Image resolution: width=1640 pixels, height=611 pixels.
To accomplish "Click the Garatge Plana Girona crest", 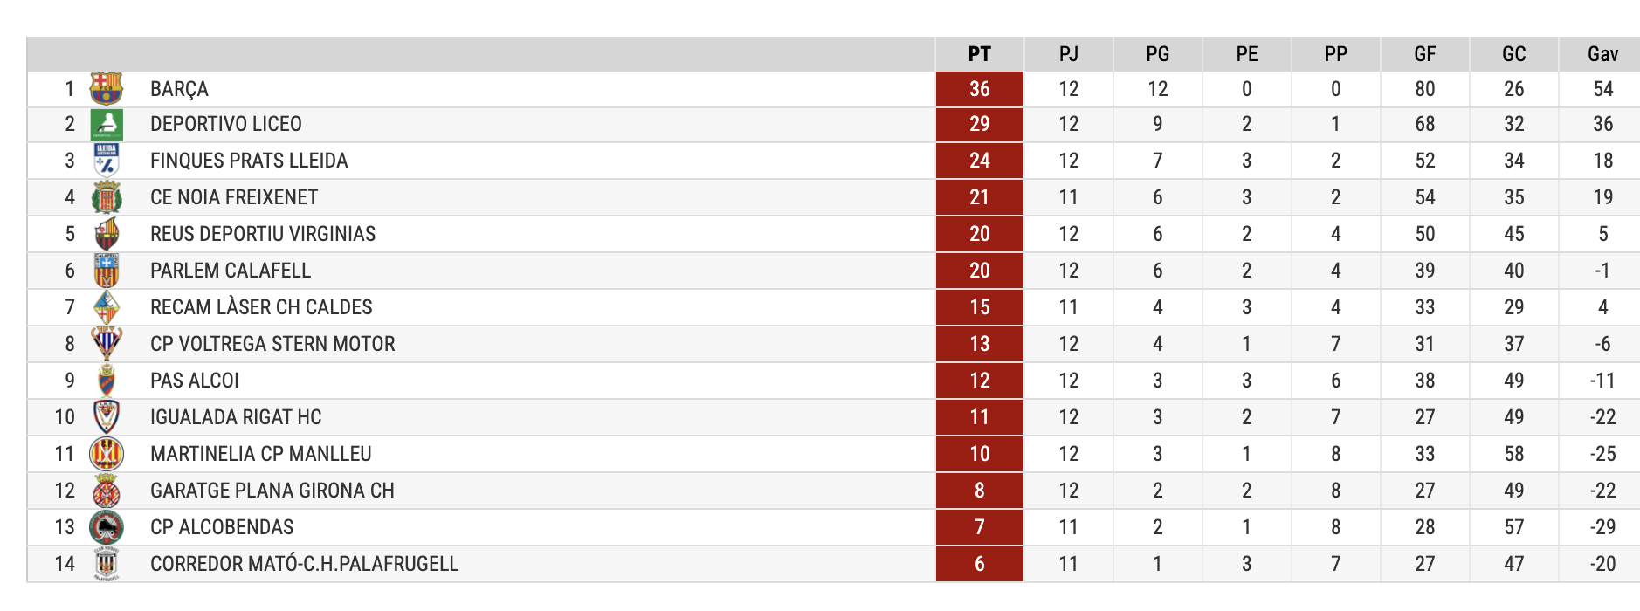I will pos(107,491).
